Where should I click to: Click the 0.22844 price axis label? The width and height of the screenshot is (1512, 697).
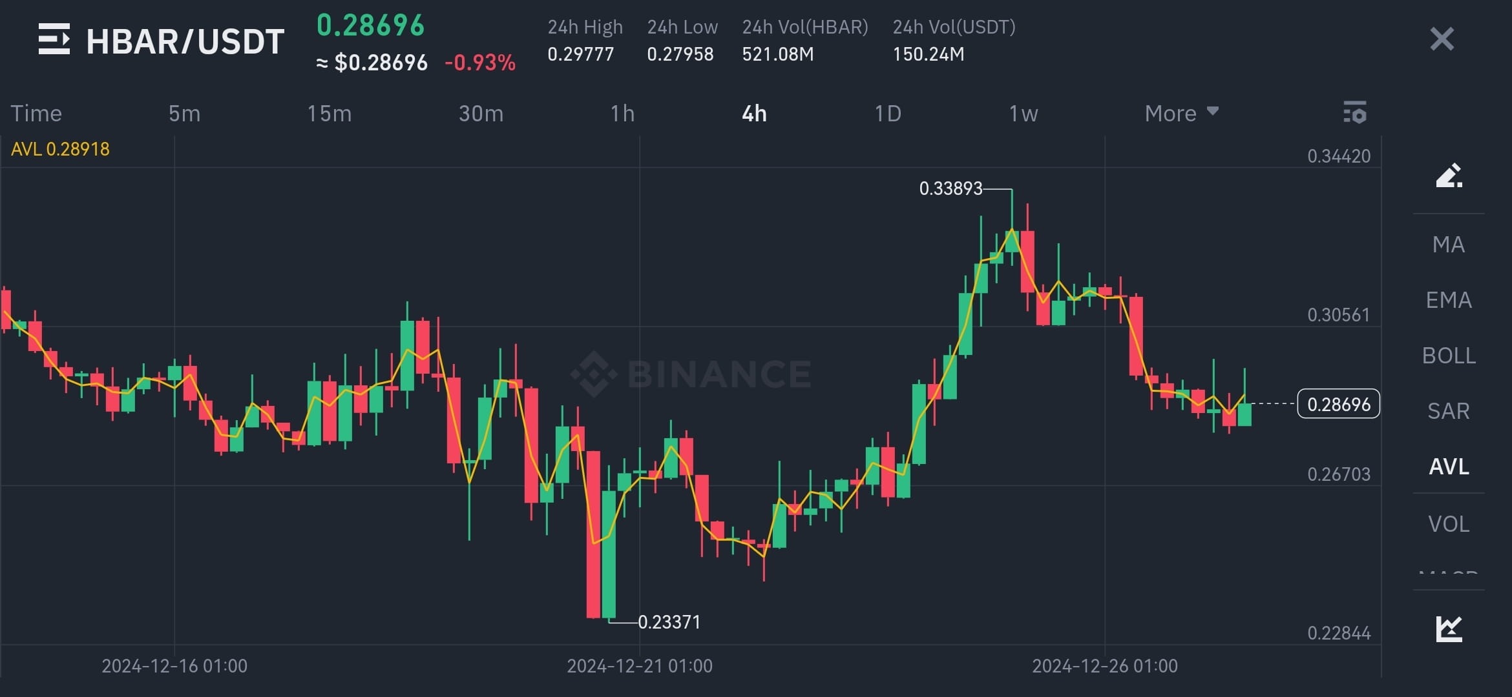click(1339, 633)
